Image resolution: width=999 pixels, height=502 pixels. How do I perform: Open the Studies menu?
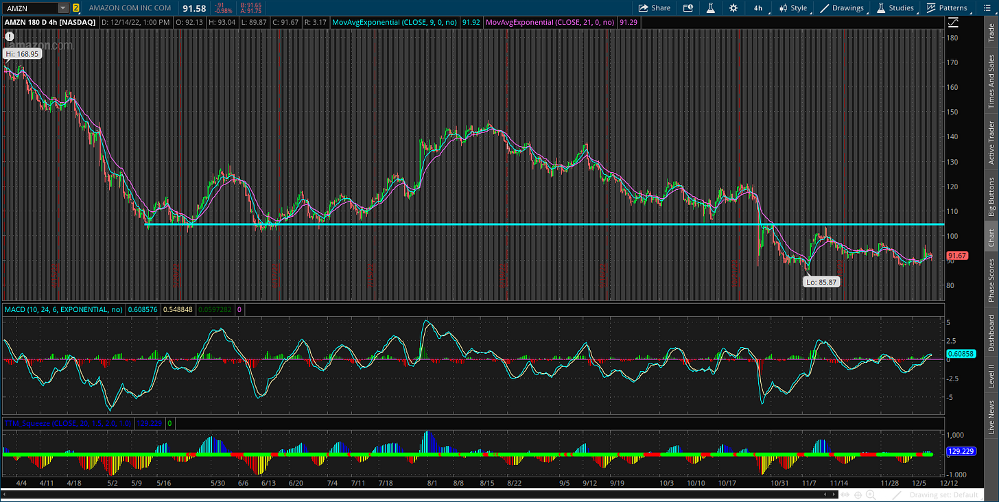click(895, 8)
